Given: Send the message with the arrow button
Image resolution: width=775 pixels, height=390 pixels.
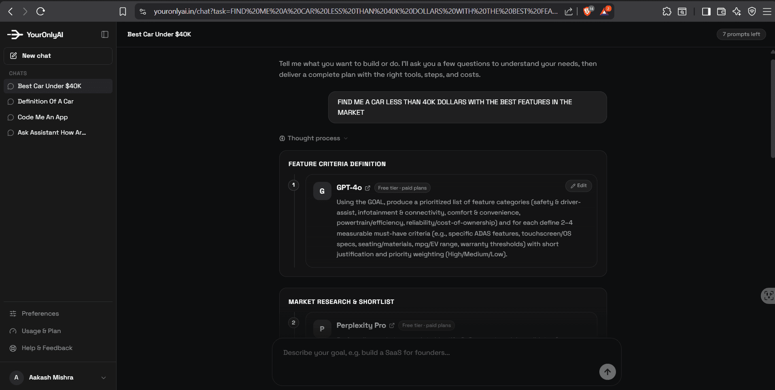Looking at the screenshot, I should [x=607, y=372].
